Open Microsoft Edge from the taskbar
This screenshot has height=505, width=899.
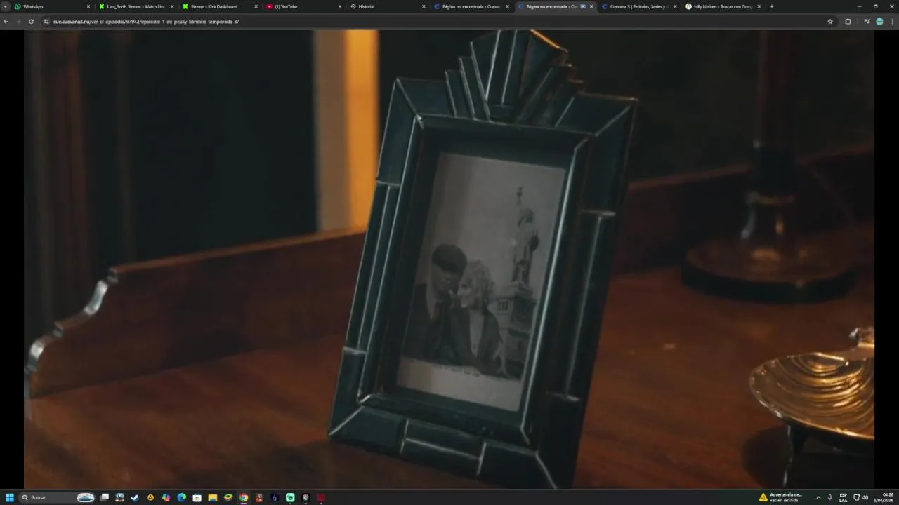(x=182, y=497)
